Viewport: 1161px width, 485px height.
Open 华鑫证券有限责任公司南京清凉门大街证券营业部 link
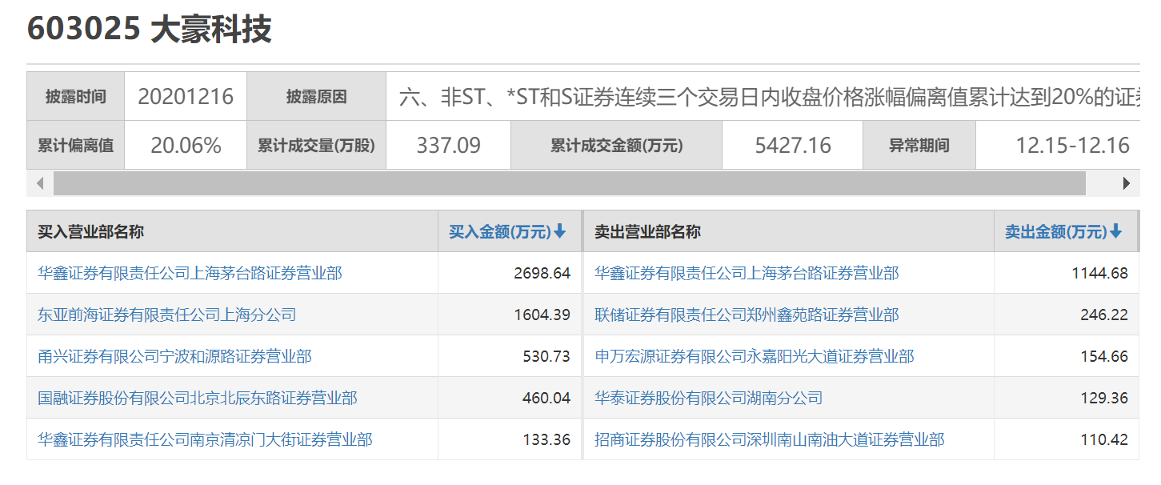(205, 440)
